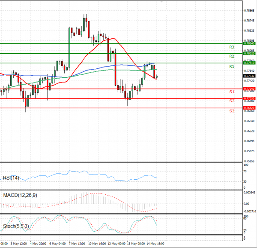Image resolution: width=257 pixels, height=248 pixels.
Task: Select the 0.76820 red price tag
Action: click(249, 108)
